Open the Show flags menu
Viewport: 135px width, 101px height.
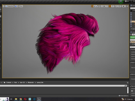(21, 6)
